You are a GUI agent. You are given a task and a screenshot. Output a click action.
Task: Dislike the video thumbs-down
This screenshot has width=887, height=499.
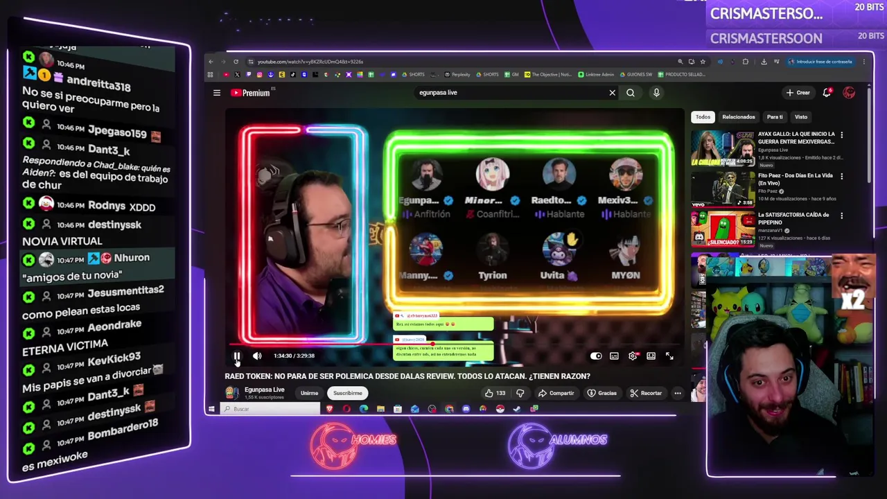click(x=520, y=393)
